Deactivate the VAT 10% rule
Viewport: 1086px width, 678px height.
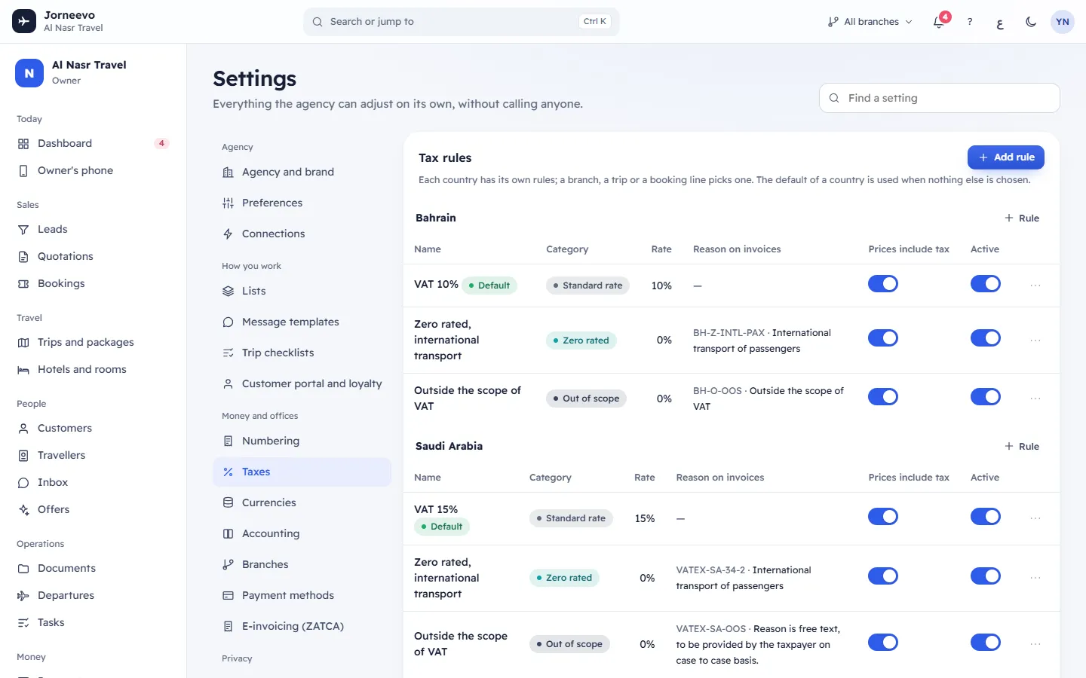986,284
